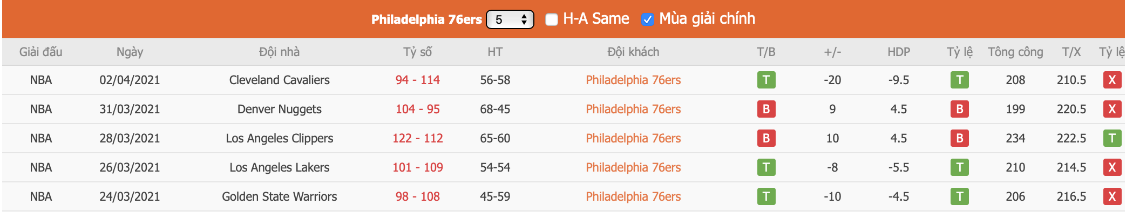The width and height of the screenshot is (1126, 218).
Task: Open Philadelphia 76ers link in Lakers row
Action: click(633, 168)
